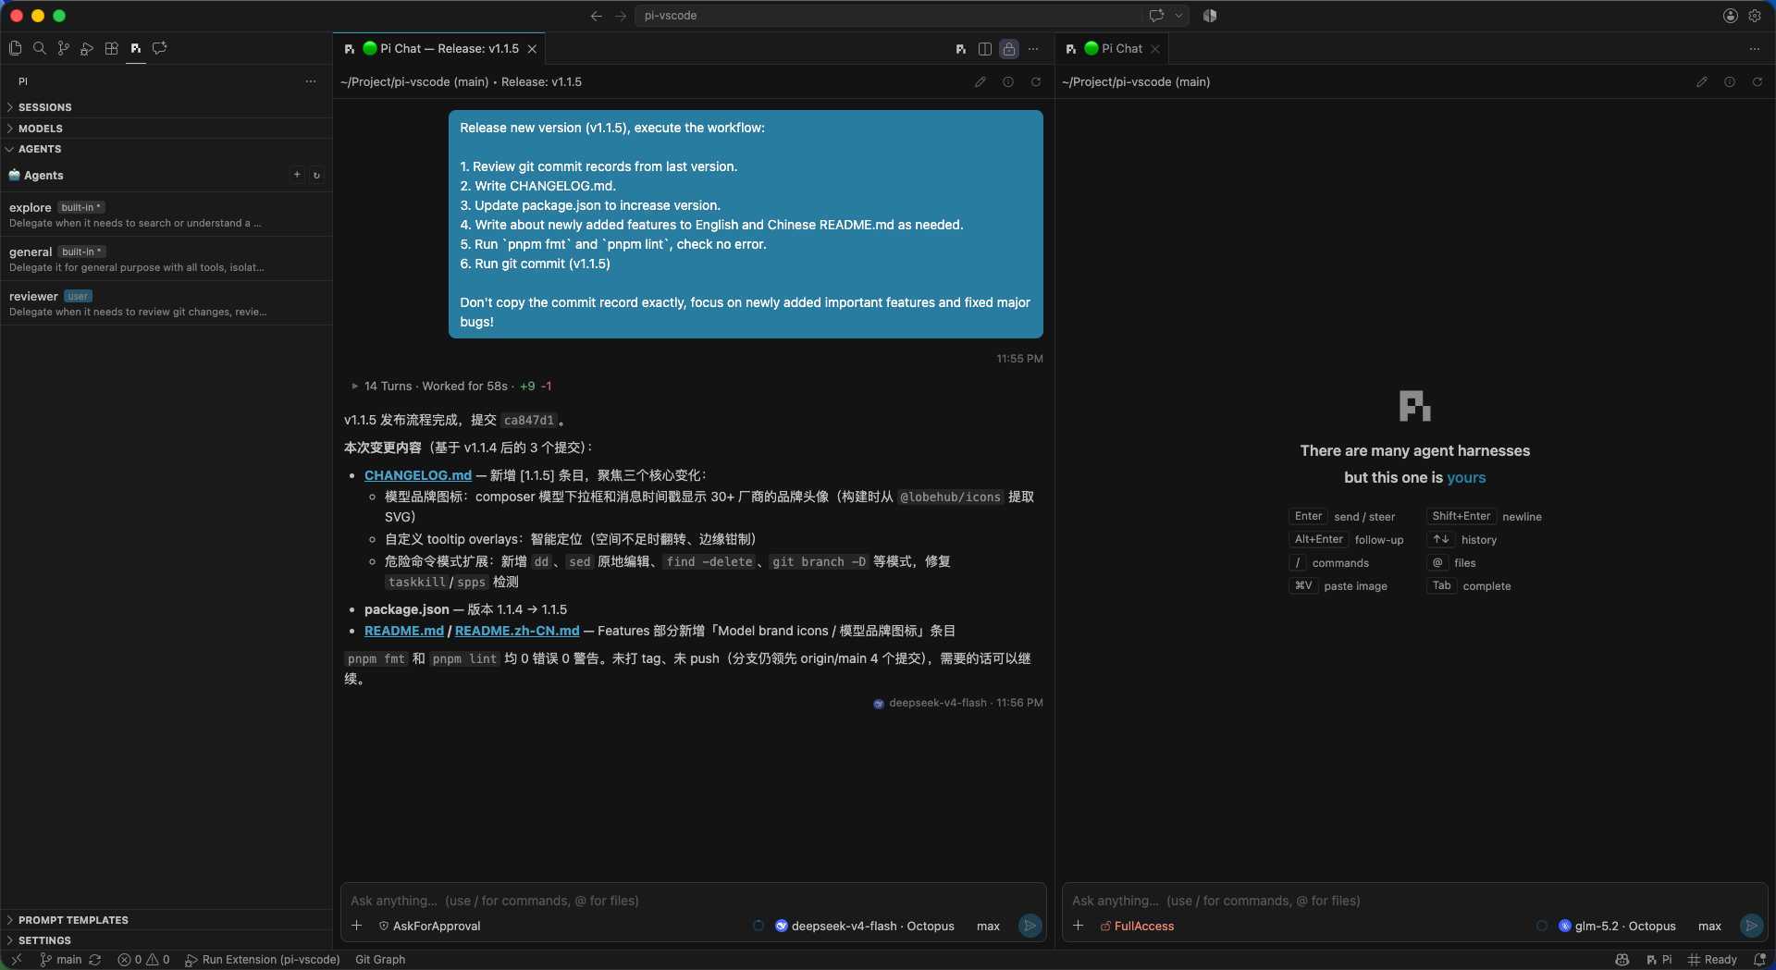Open the Search view icon
This screenshot has width=1776, height=970.
click(40, 48)
